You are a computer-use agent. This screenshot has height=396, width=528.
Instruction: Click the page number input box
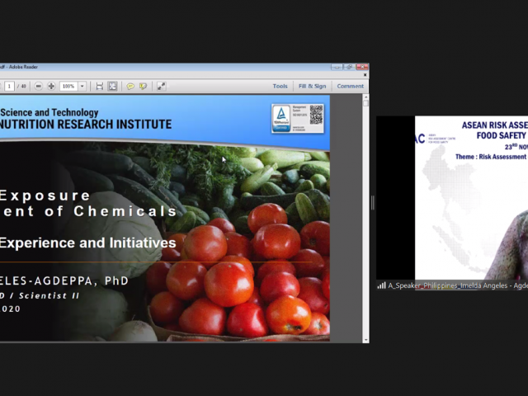[9, 86]
